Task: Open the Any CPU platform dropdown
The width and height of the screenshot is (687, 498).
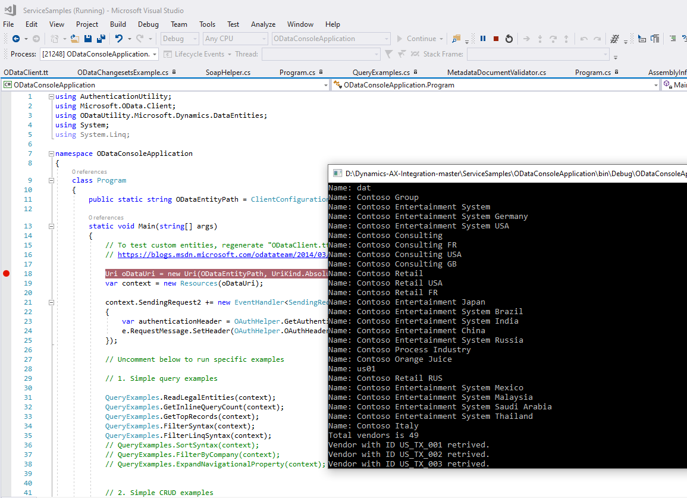Action: pos(236,39)
